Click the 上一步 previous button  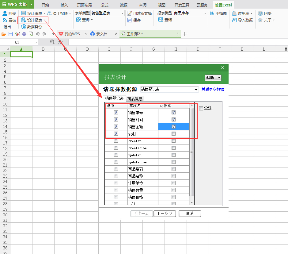coord(142,213)
